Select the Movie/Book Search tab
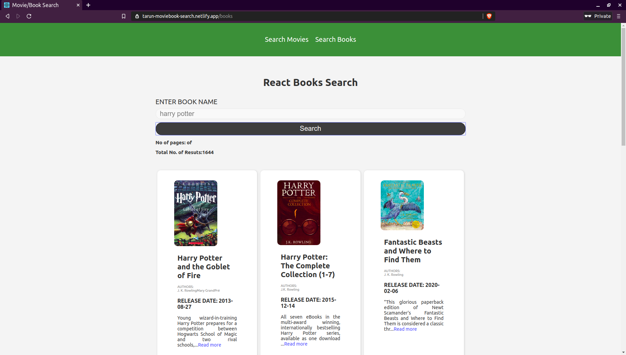The width and height of the screenshot is (626, 355). 41,5
